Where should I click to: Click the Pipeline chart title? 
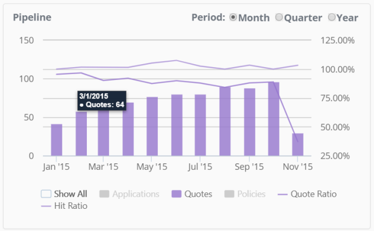[x=32, y=17]
